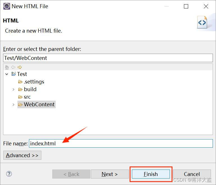Click the Forward arrow in folder toolbar
Viewport: 216px width, 185px height.
coord(20,67)
